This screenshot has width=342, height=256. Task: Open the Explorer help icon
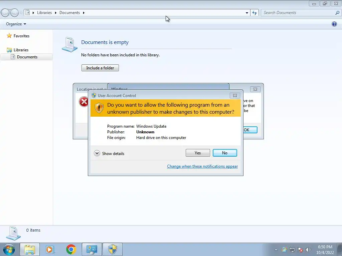(x=334, y=24)
